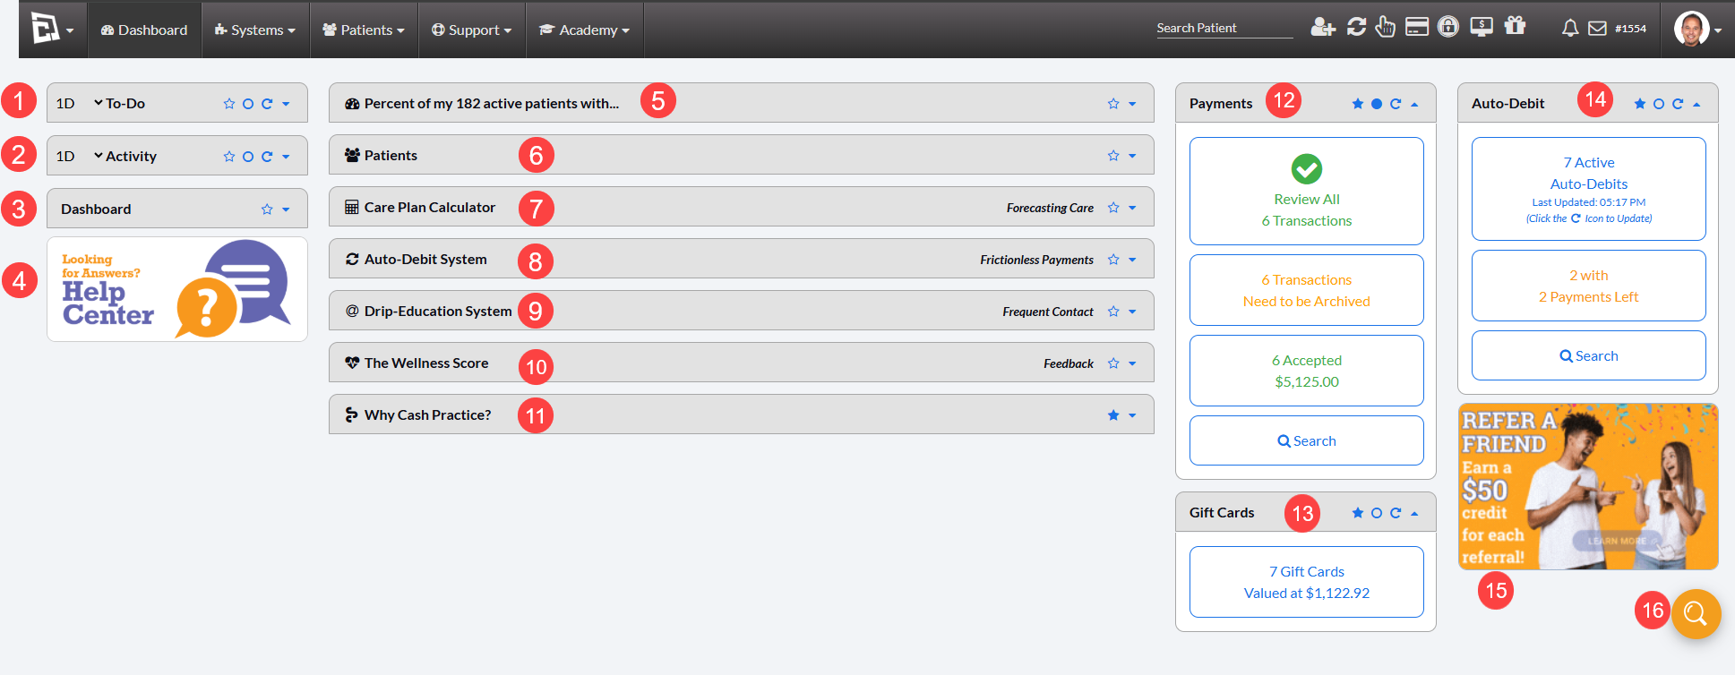Click the padlock icon in top bar
This screenshot has width=1735, height=675.
pos(1448,26)
